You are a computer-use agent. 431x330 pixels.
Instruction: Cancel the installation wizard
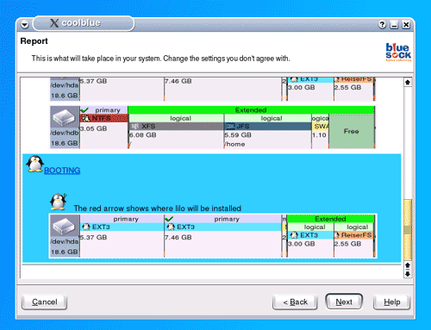[x=45, y=302]
